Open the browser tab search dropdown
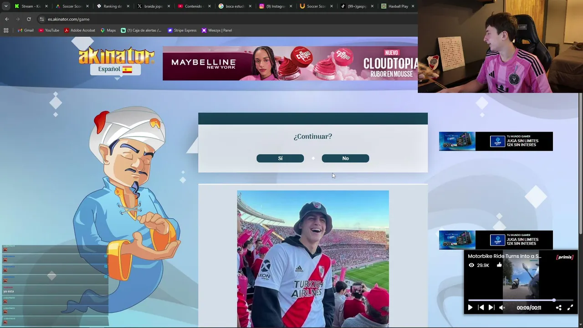 click(x=6, y=6)
